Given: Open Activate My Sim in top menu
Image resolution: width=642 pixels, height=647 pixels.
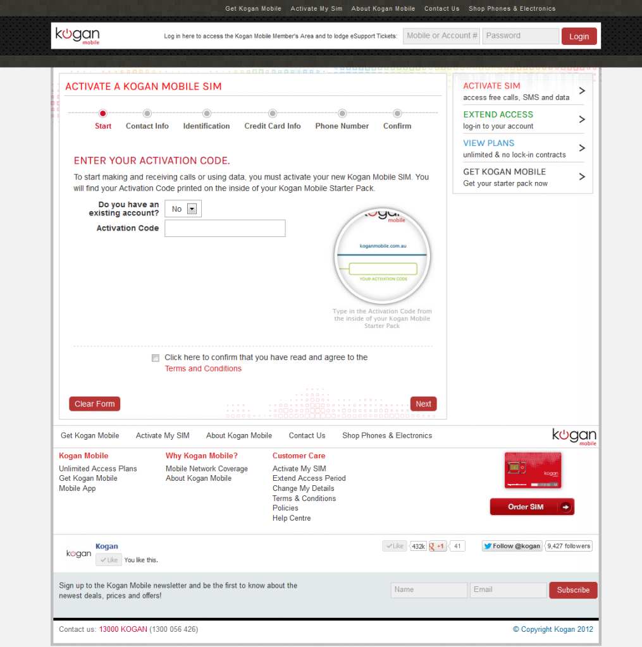Looking at the screenshot, I should [x=316, y=9].
